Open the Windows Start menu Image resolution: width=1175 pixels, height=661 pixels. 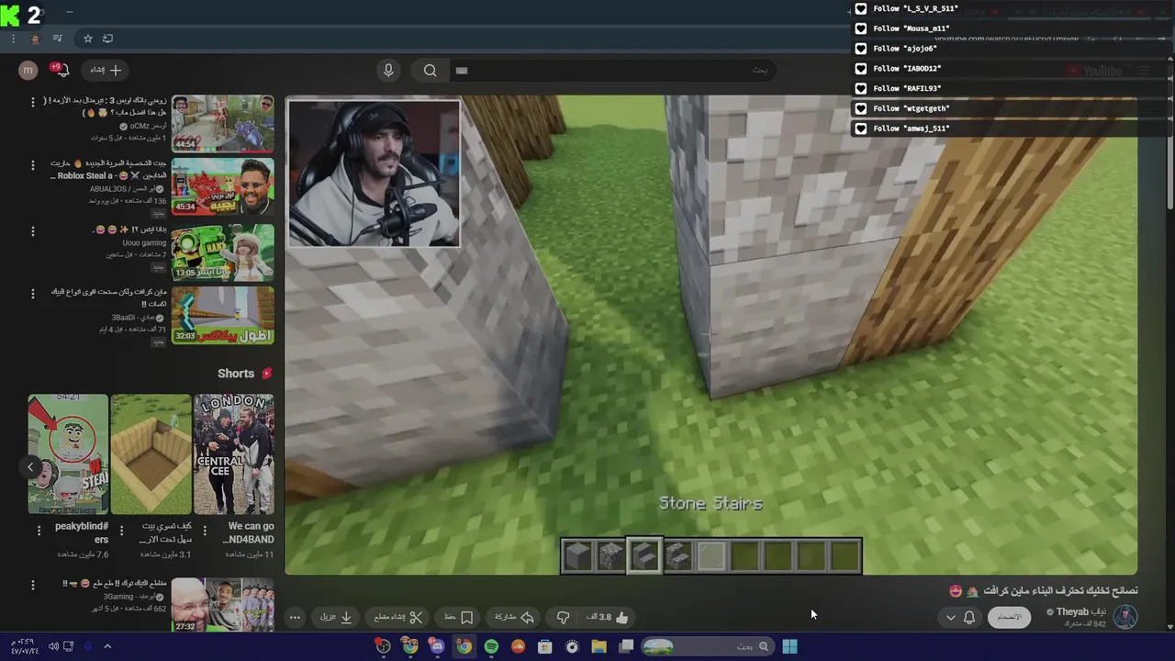pos(789,646)
